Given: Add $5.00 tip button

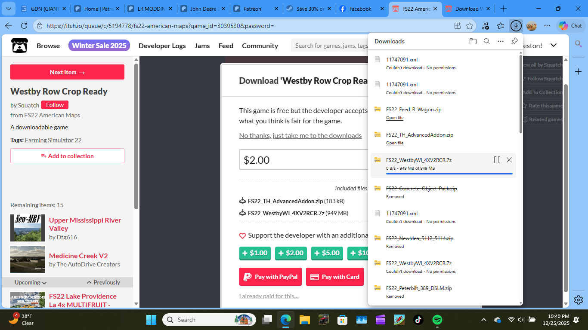Looking at the screenshot, I should click(327, 253).
